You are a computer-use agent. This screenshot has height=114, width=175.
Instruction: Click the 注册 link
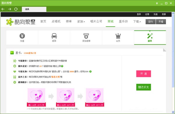pos(147,14)
